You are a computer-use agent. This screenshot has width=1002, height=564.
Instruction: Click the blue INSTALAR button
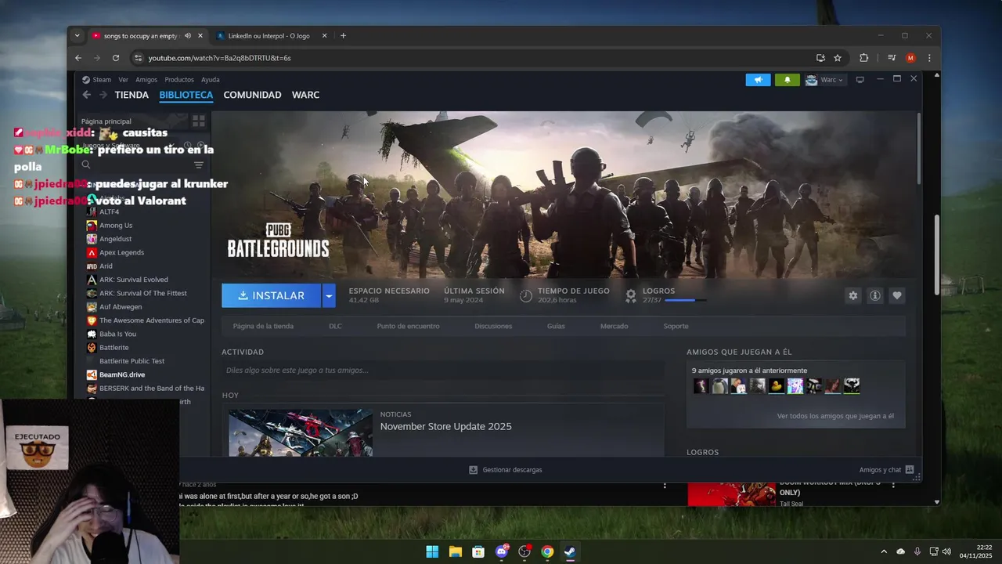[272, 295]
